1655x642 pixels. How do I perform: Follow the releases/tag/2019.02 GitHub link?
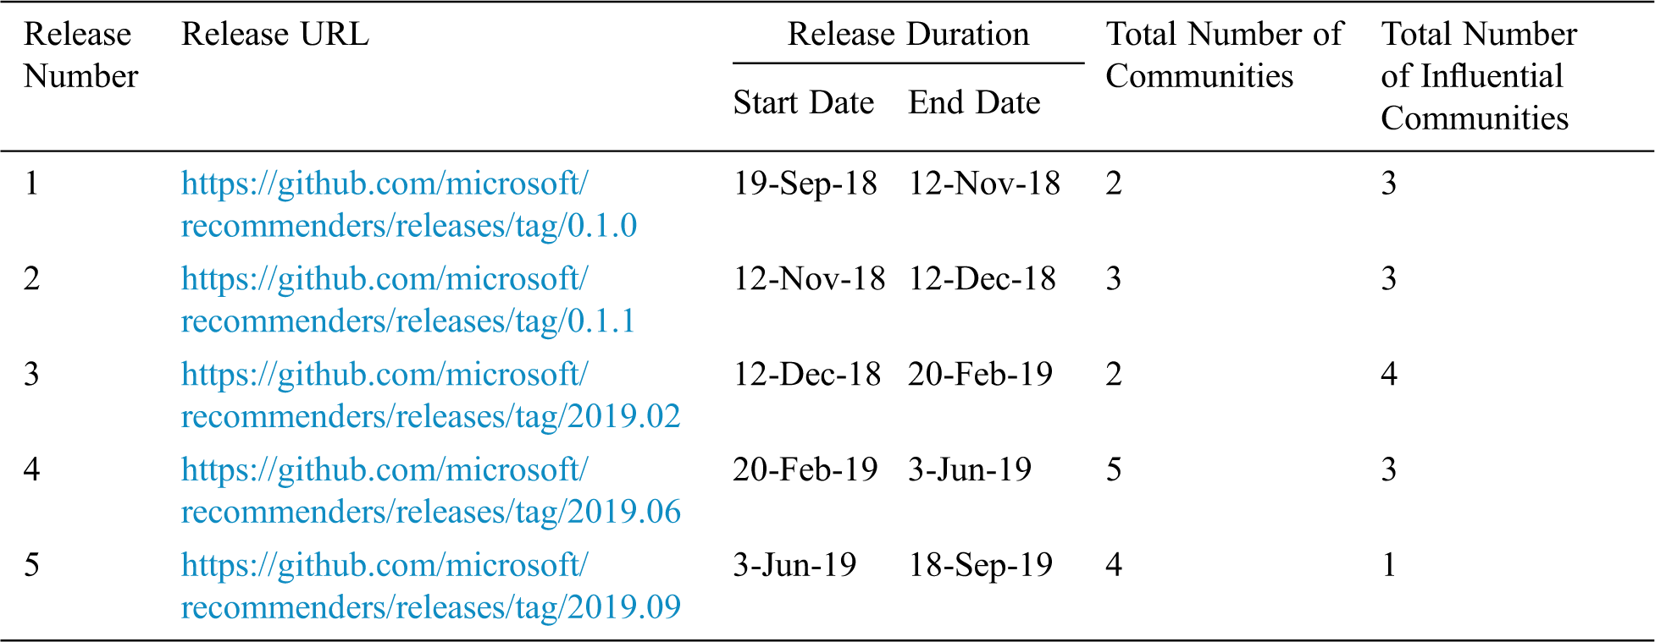[x=430, y=396]
